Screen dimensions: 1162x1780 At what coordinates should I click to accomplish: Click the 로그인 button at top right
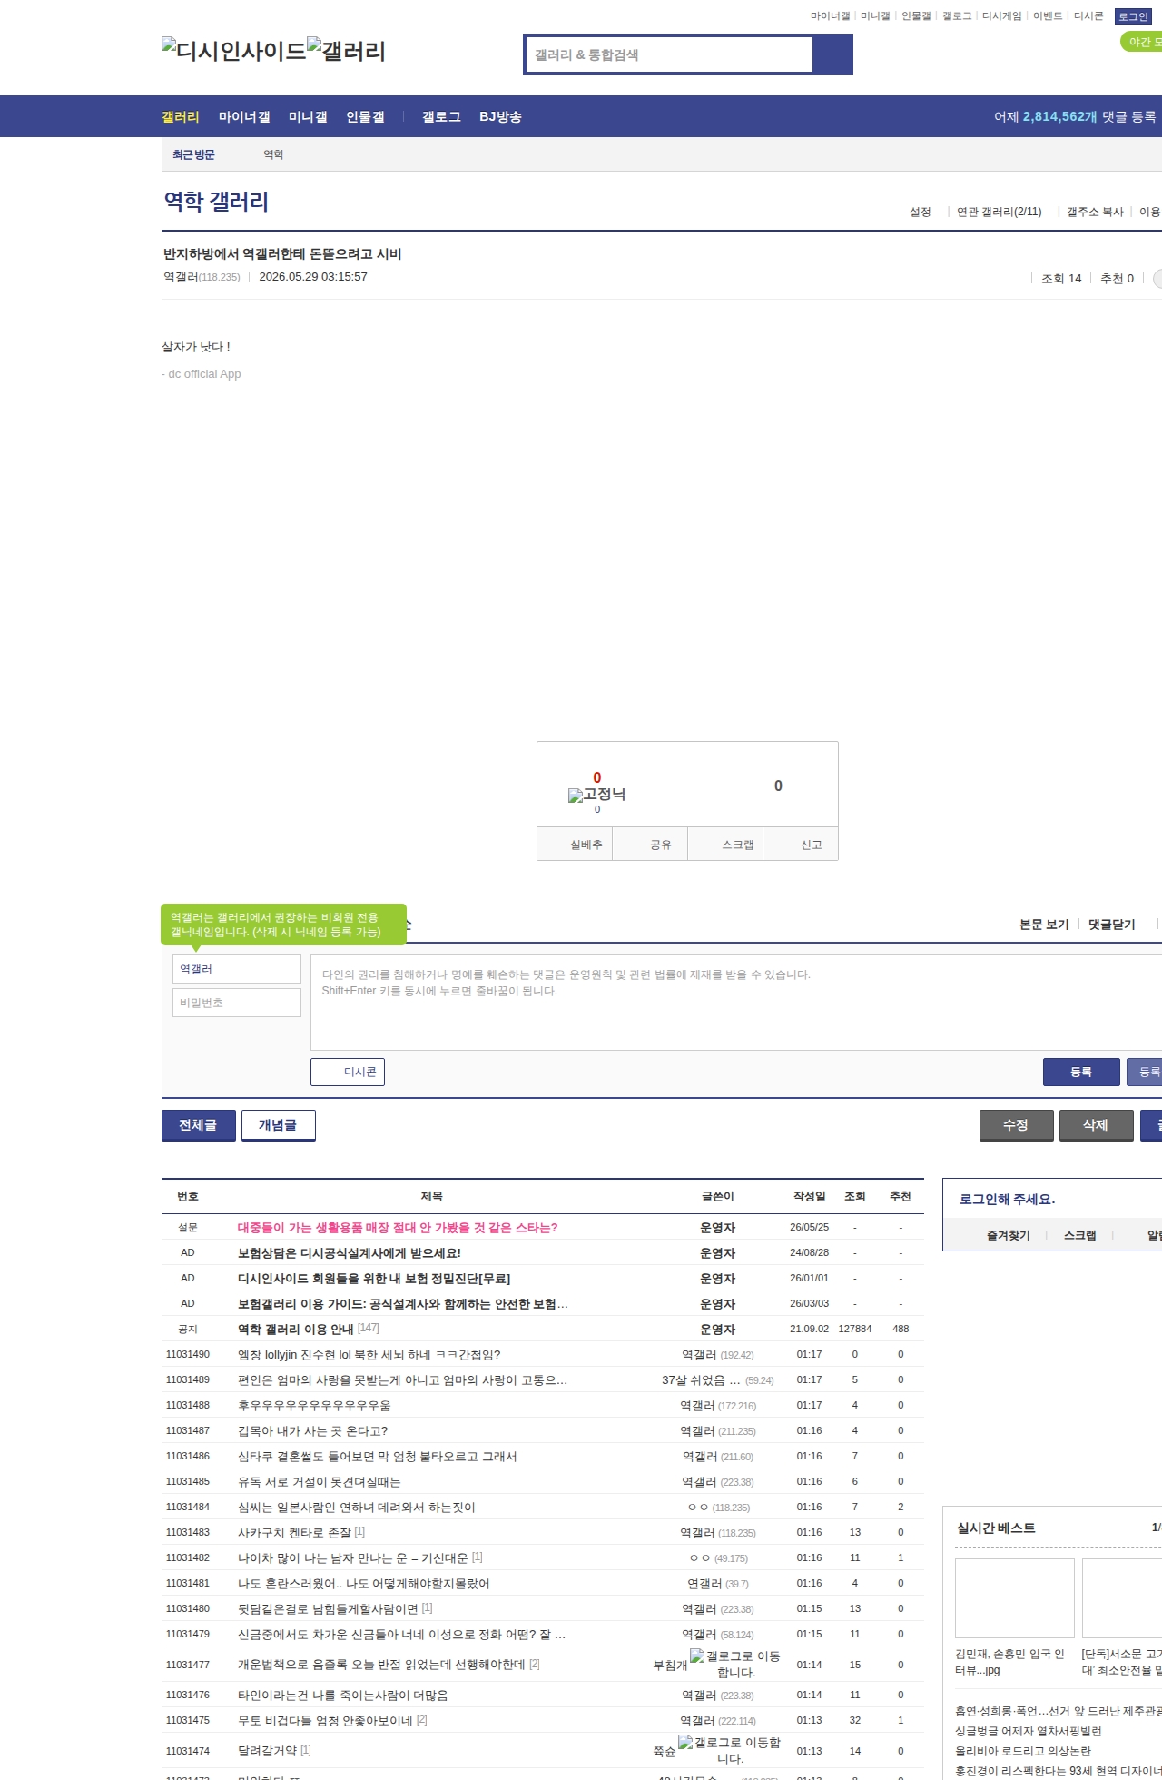pyautogui.click(x=1133, y=16)
